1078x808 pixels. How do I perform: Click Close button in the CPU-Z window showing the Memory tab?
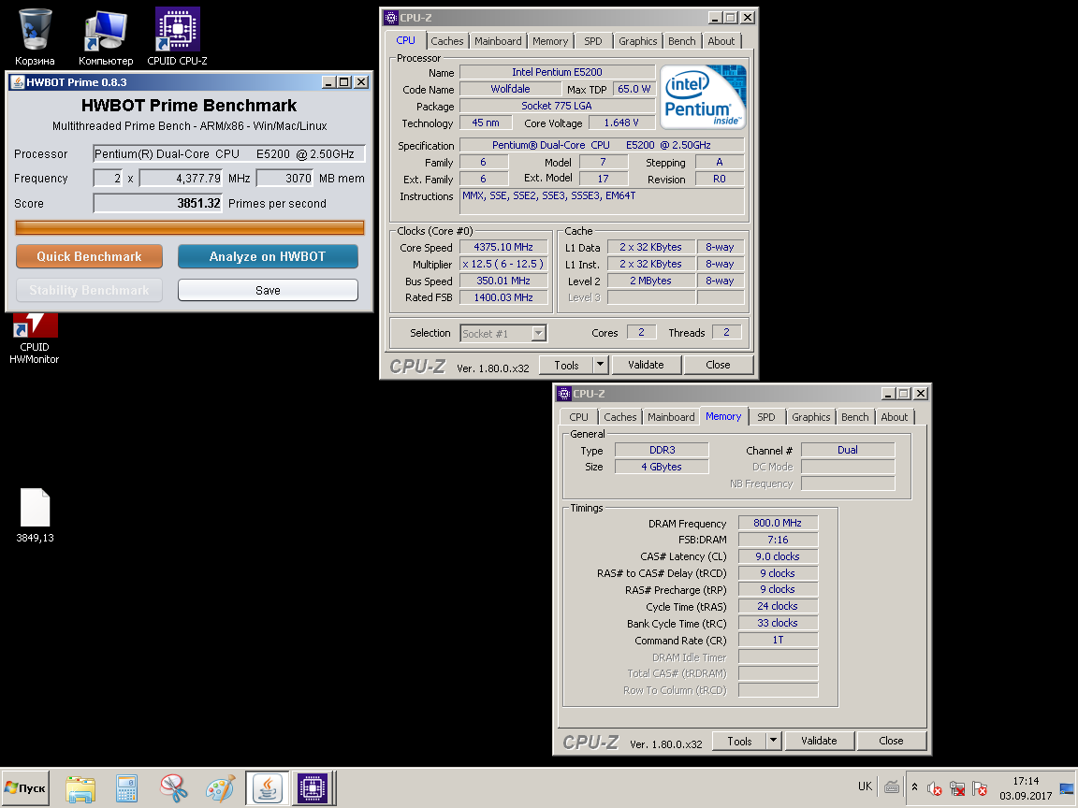891,741
